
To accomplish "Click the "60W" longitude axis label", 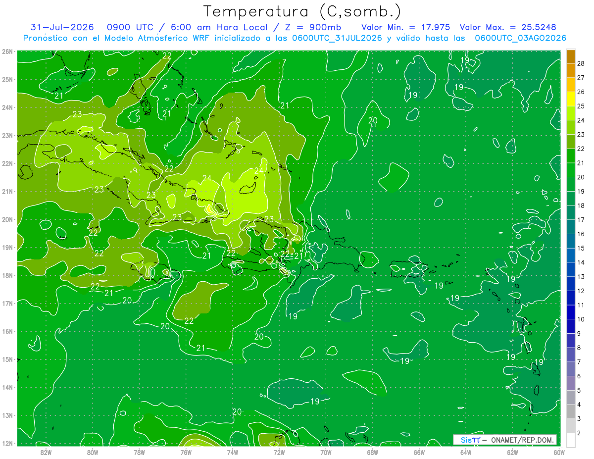I will coord(559,452).
